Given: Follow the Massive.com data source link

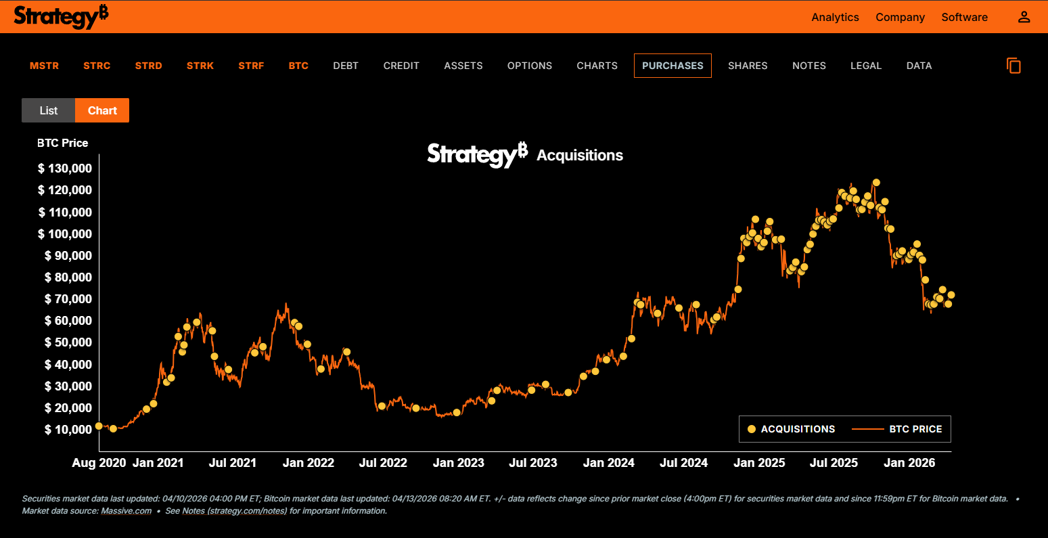Looking at the screenshot, I should click(126, 511).
